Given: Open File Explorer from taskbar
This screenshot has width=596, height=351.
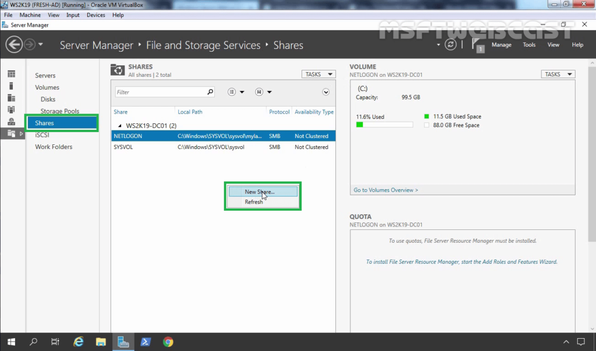Looking at the screenshot, I should (101, 342).
